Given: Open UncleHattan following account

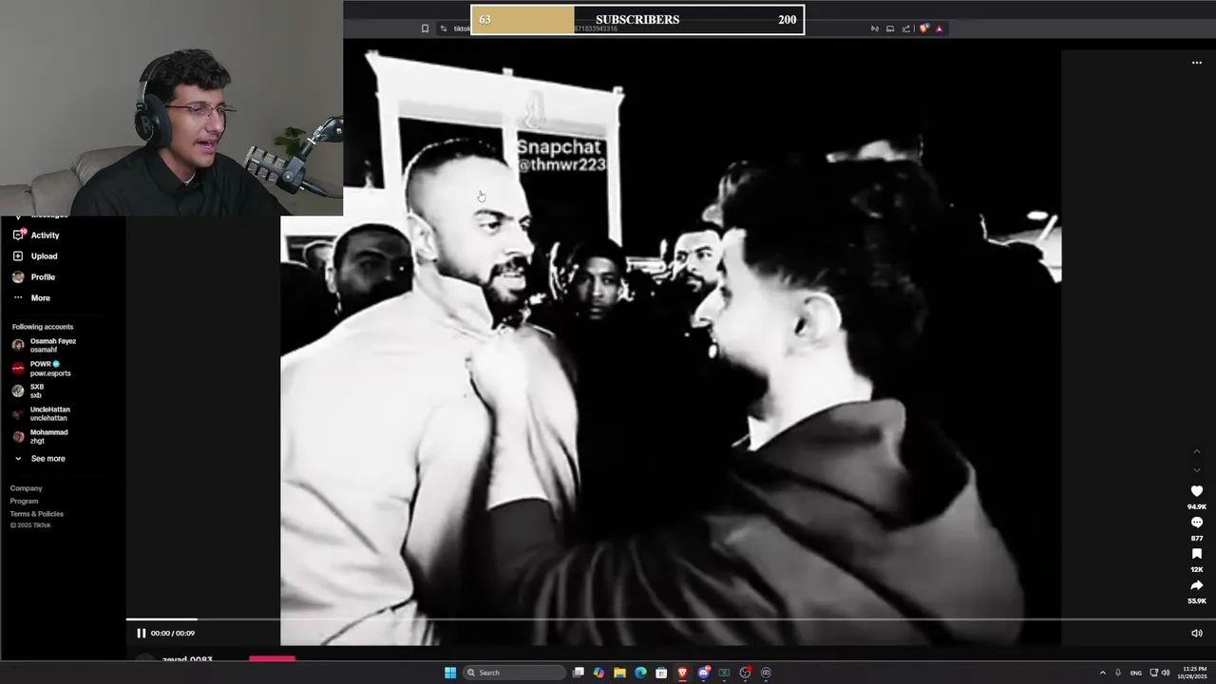Looking at the screenshot, I should tap(41, 413).
